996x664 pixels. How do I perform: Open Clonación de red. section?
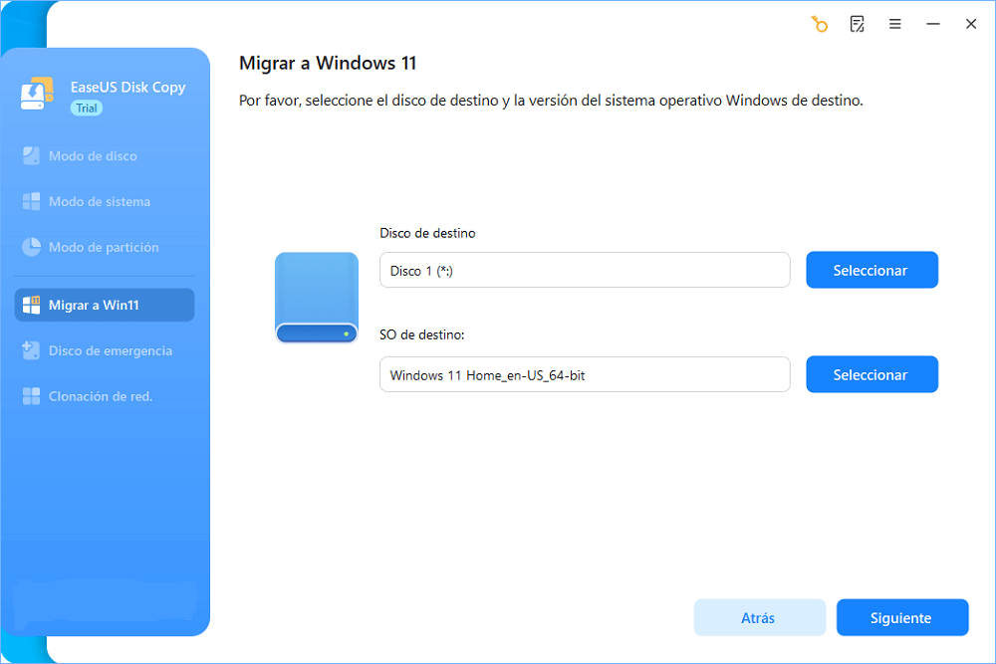pos(101,396)
